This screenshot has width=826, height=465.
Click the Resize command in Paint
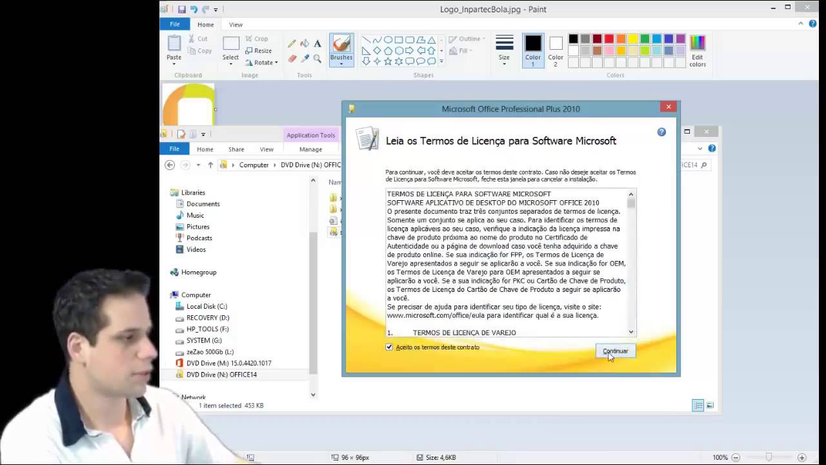[x=258, y=50]
